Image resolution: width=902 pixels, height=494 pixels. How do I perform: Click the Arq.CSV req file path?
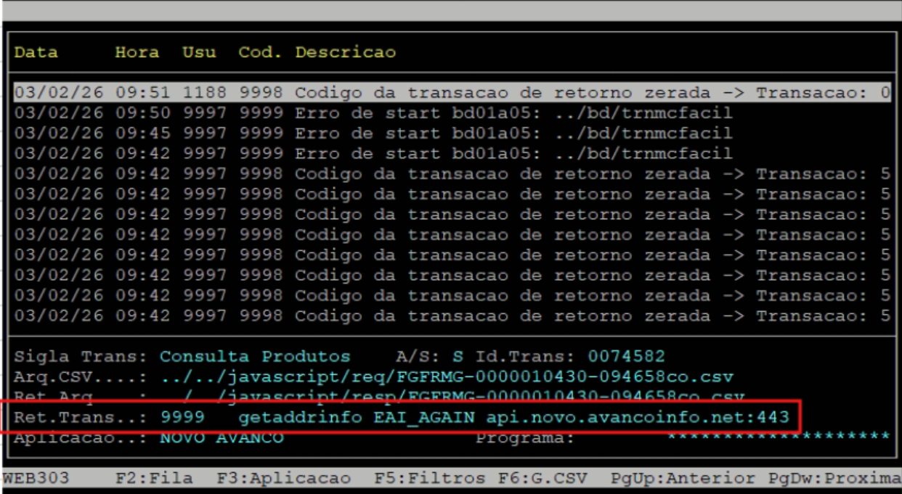pyautogui.click(x=447, y=377)
